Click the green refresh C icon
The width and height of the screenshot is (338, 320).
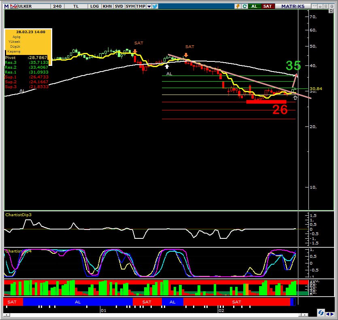tap(244, 6)
